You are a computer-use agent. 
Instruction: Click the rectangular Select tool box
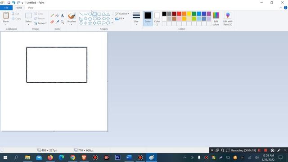pyautogui.click(x=28, y=16)
